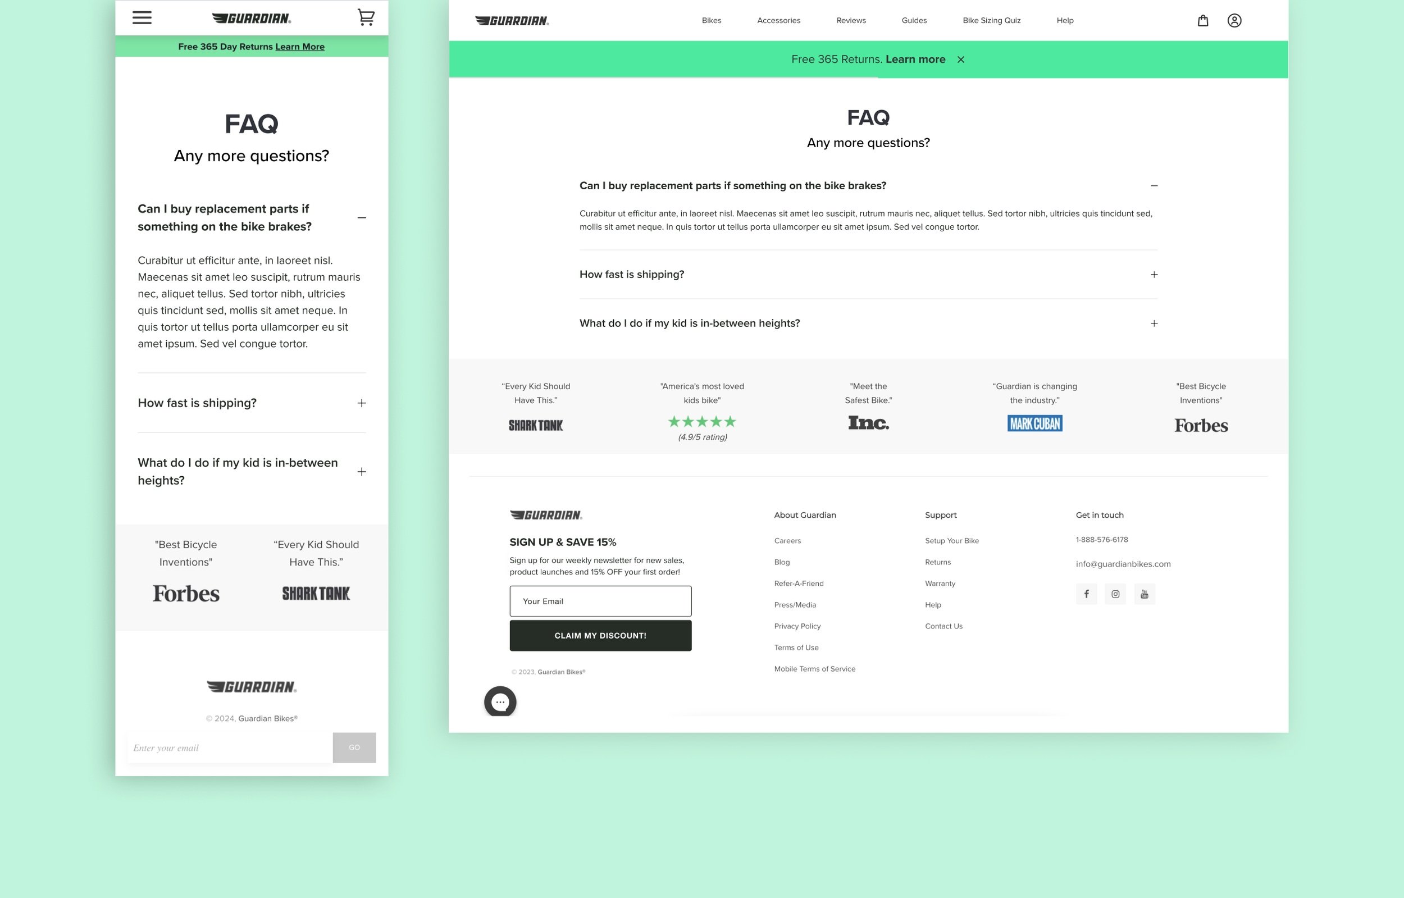Expand desktop in-between heights question
Screen dimensions: 1404x898
click(1154, 323)
